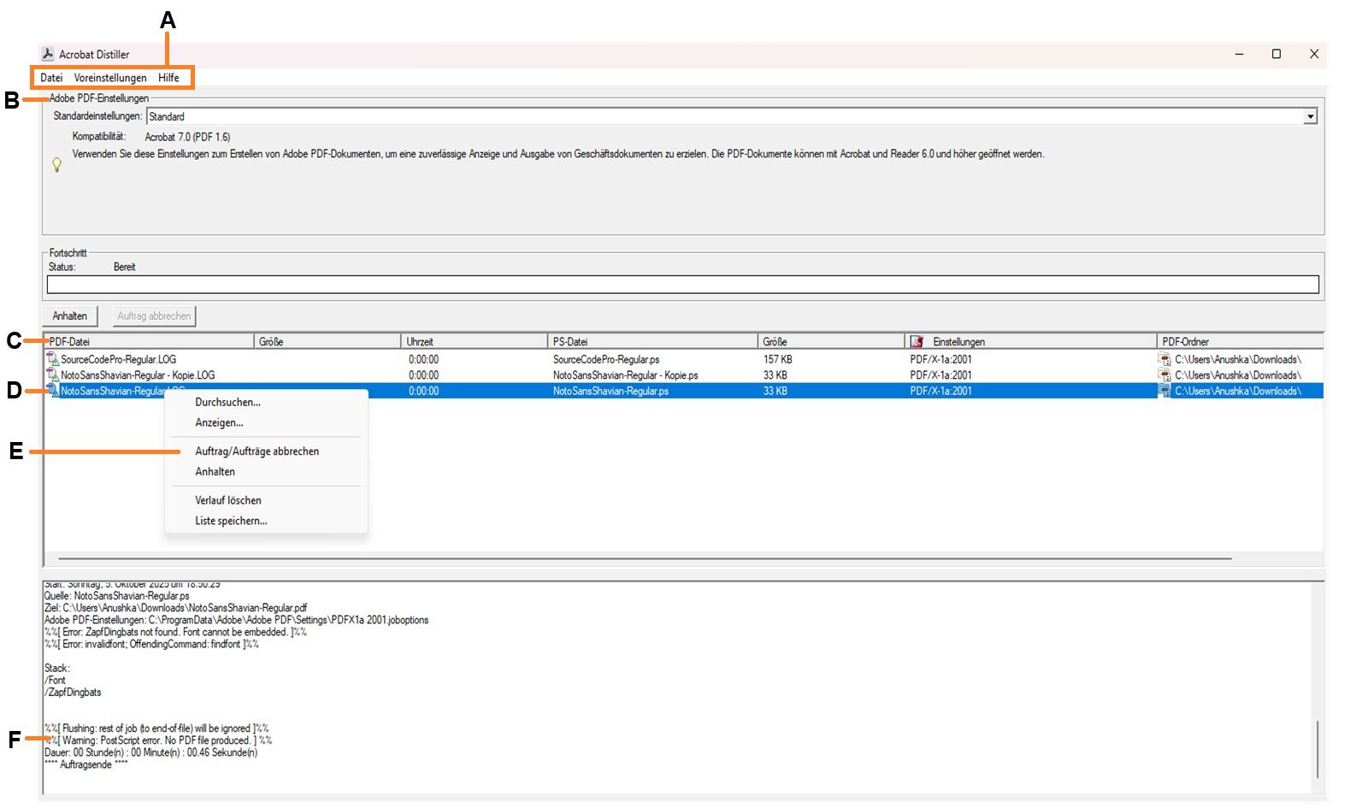Click the job list horizontal scrollbar
The image size is (1368, 808).
646,558
